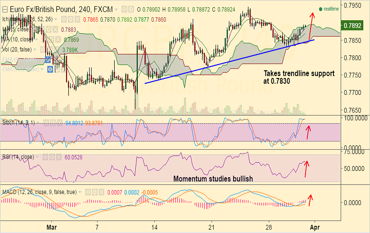Click the MA value 0.7883

coord(69,30)
